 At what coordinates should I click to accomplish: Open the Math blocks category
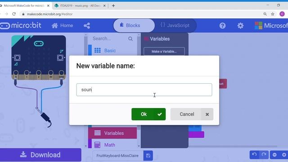pos(112,145)
